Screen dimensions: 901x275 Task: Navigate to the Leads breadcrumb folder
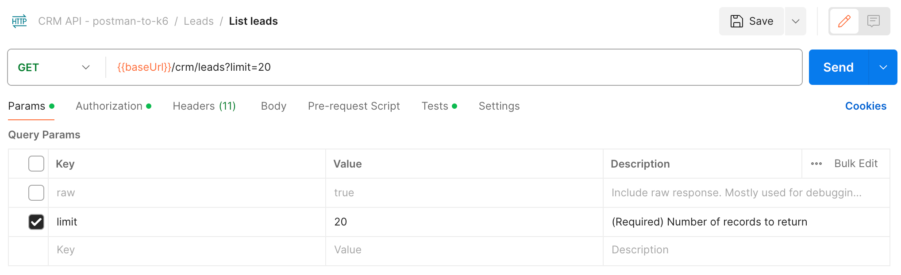[198, 21]
